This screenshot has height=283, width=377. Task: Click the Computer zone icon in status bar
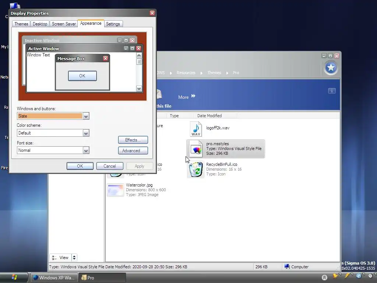pyautogui.click(x=287, y=266)
